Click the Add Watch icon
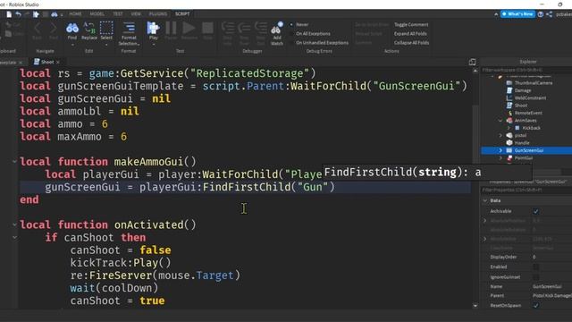Viewport: 572px width, 322px height. click(277, 29)
